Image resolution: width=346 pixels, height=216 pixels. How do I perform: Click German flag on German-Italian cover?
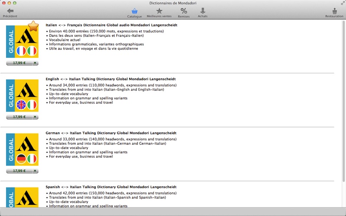coord(21,159)
